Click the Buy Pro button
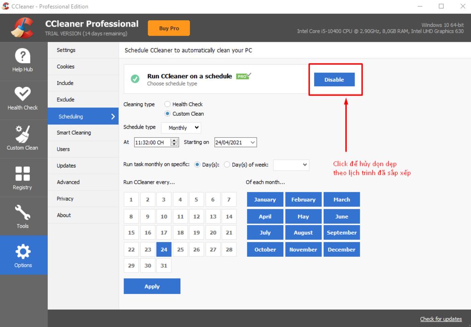Viewport: 471px width, 327px height. [x=169, y=28]
